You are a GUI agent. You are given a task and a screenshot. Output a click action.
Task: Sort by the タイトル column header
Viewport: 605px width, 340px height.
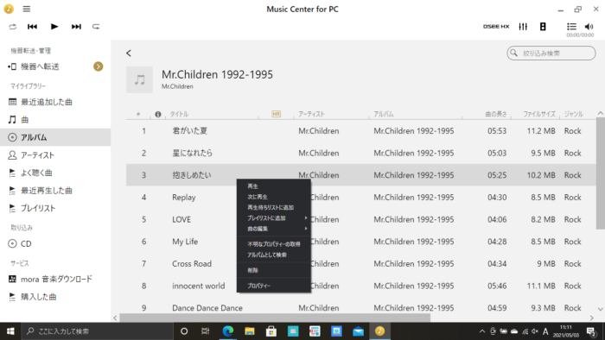[x=179, y=114]
